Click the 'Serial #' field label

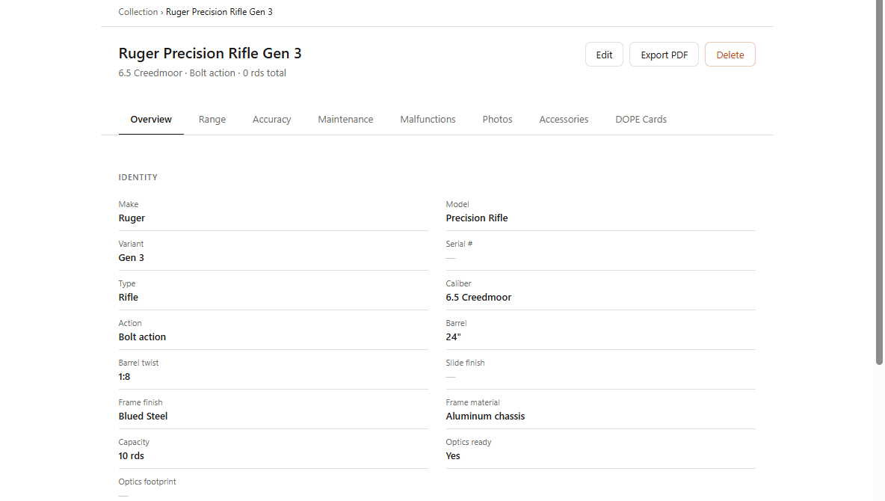tap(459, 244)
